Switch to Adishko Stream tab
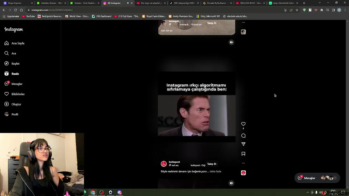 [x=51, y=3]
